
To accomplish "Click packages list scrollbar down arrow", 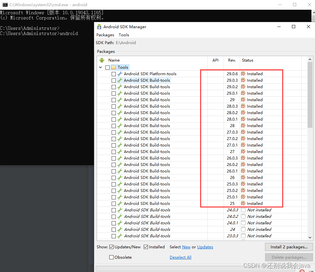I will pyautogui.click(x=310, y=237).
